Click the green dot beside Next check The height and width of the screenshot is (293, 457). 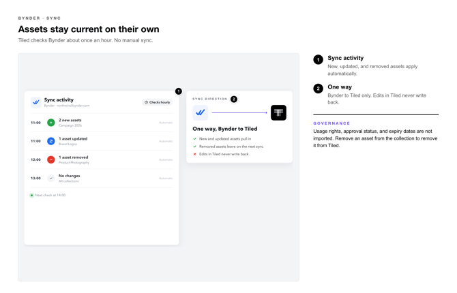click(32, 195)
